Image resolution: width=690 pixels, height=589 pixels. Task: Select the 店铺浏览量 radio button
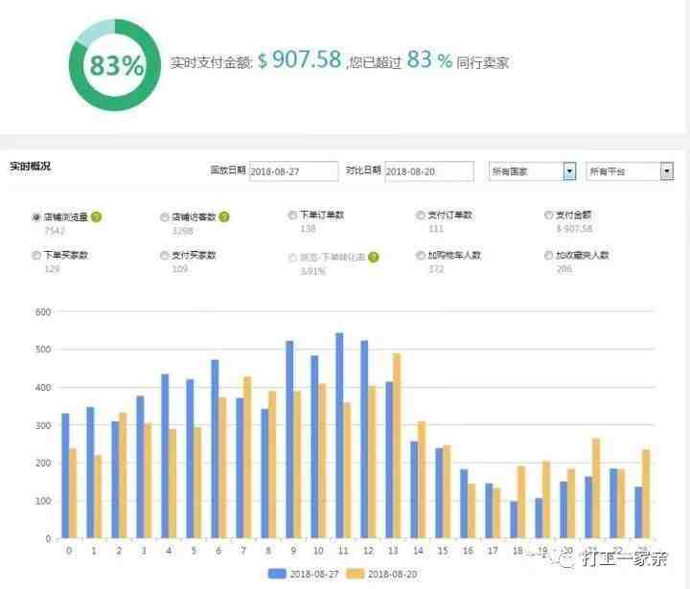click(x=36, y=217)
